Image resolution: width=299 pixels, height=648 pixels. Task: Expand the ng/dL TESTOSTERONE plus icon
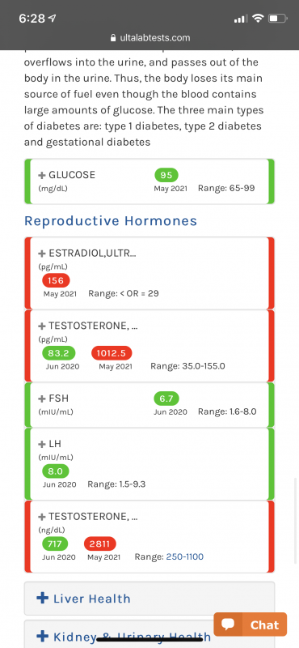click(42, 517)
